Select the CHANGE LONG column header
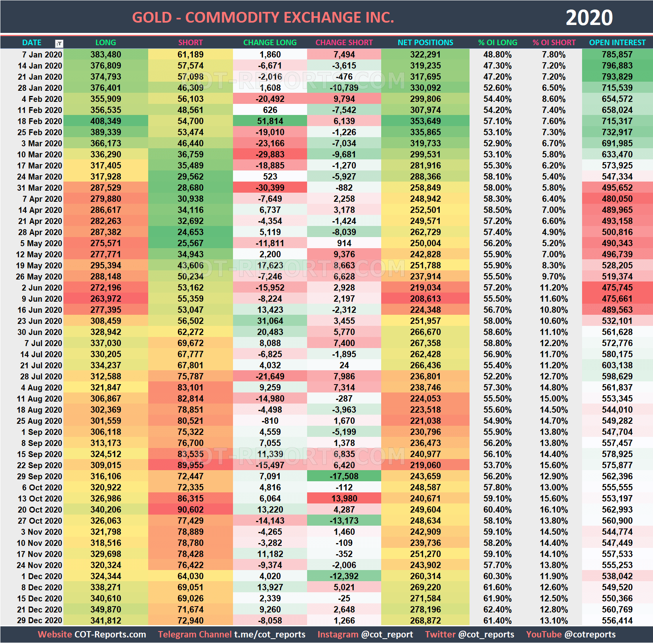Screen dimensions: 653x643 [x=269, y=42]
